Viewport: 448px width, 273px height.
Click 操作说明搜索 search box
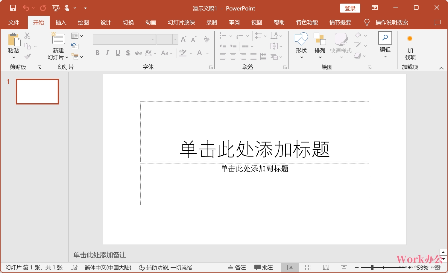click(391, 22)
